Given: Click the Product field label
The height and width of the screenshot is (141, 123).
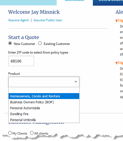Looking at the screenshot, I should (x=14, y=74).
